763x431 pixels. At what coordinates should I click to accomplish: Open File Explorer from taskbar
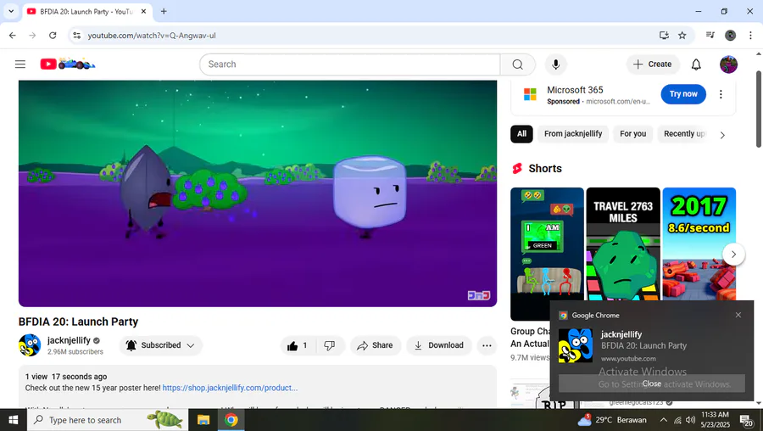pyautogui.click(x=203, y=420)
